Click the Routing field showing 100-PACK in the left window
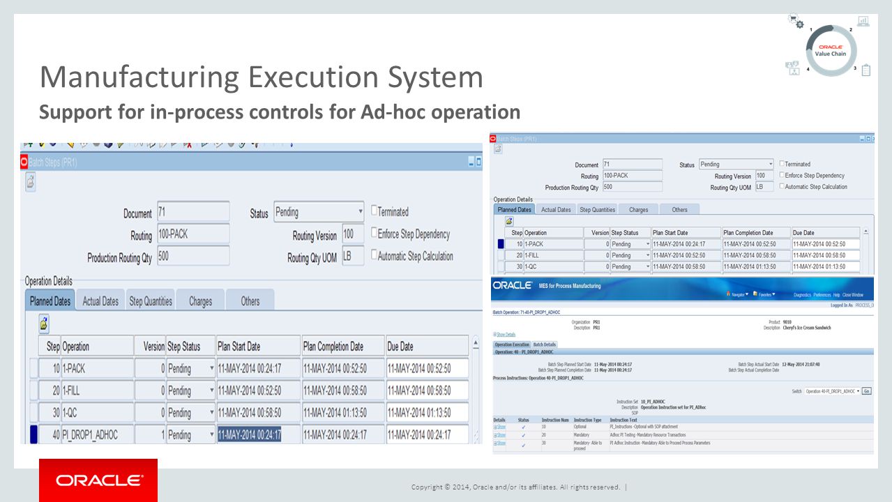Image resolution: width=892 pixels, height=502 pixels. pyautogui.click(x=193, y=234)
